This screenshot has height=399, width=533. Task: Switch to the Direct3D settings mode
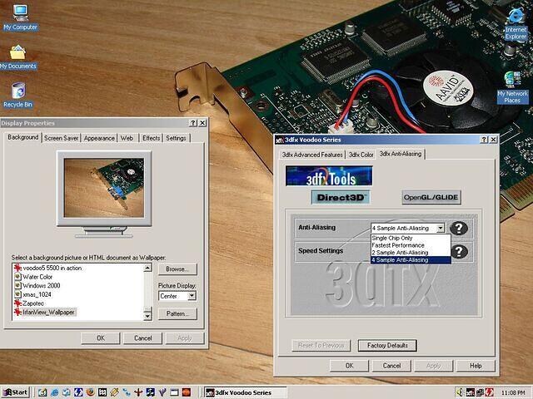pyautogui.click(x=341, y=197)
